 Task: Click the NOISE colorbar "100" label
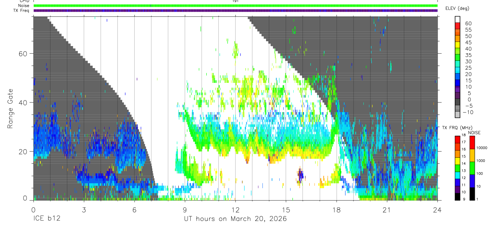tap(479, 173)
